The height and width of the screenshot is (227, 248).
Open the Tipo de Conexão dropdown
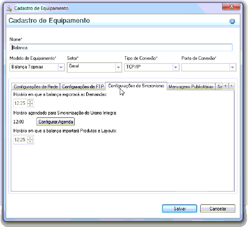point(175,67)
